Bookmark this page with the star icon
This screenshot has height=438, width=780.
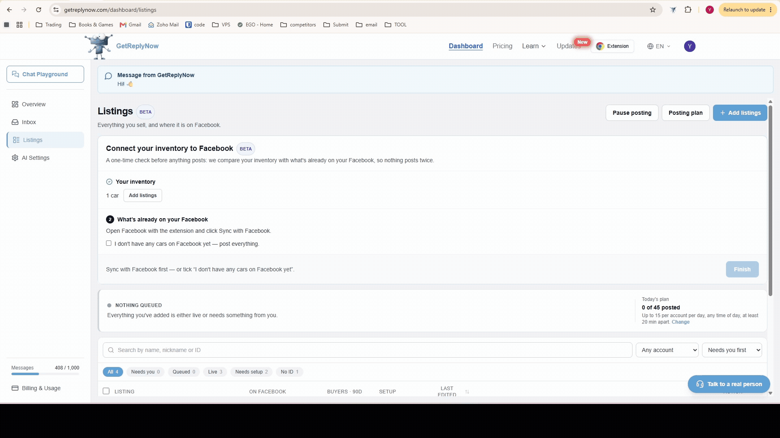click(x=653, y=10)
